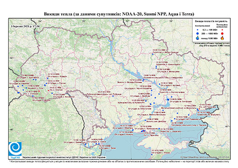Viewport: 238px width, 168px height.
Task: Select the large blue circle legend marker
Action: pyautogui.click(x=198, y=33)
